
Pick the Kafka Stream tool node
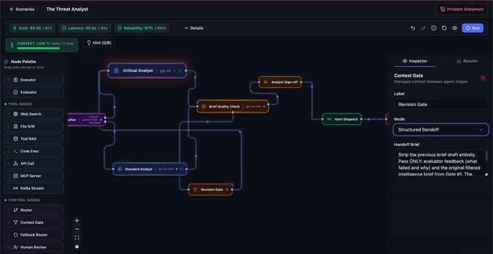(34, 189)
